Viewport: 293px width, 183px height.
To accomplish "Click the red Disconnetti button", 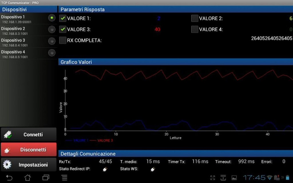I will [29, 150].
